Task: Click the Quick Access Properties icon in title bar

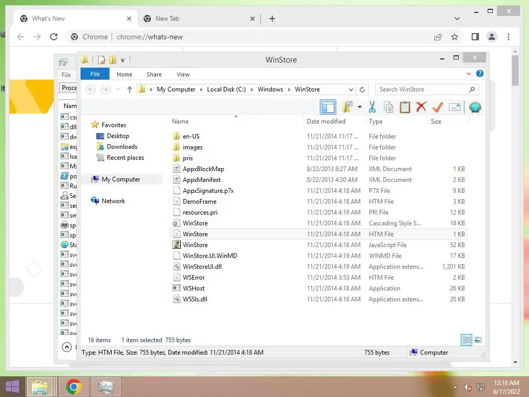Action: 102,60
